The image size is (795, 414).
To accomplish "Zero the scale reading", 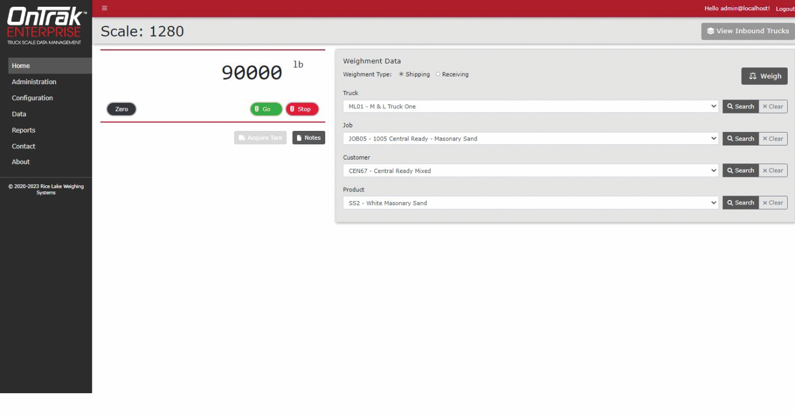I will [x=122, y=109].
